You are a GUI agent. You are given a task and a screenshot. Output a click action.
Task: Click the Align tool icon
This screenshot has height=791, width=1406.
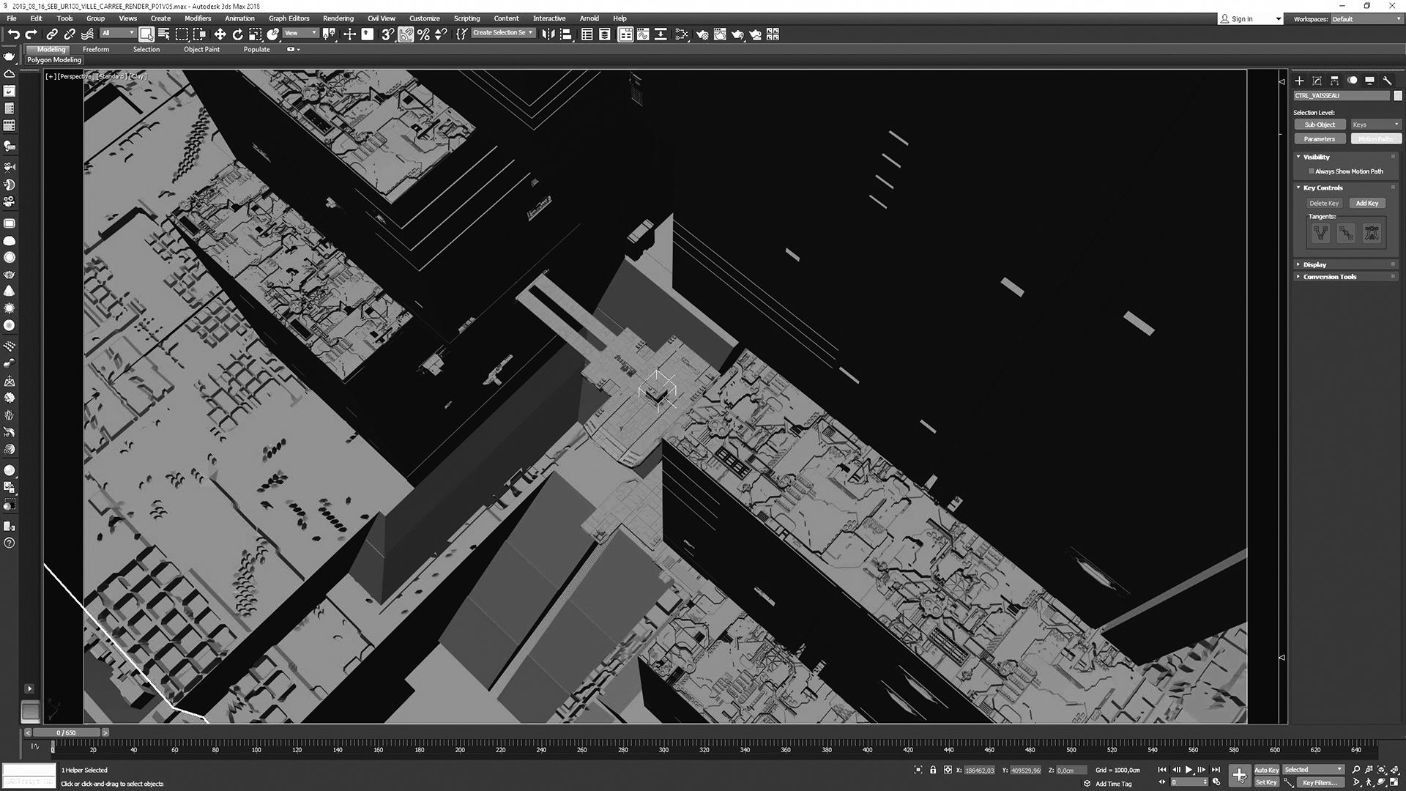pyautogui.click(x=565, y=34)
